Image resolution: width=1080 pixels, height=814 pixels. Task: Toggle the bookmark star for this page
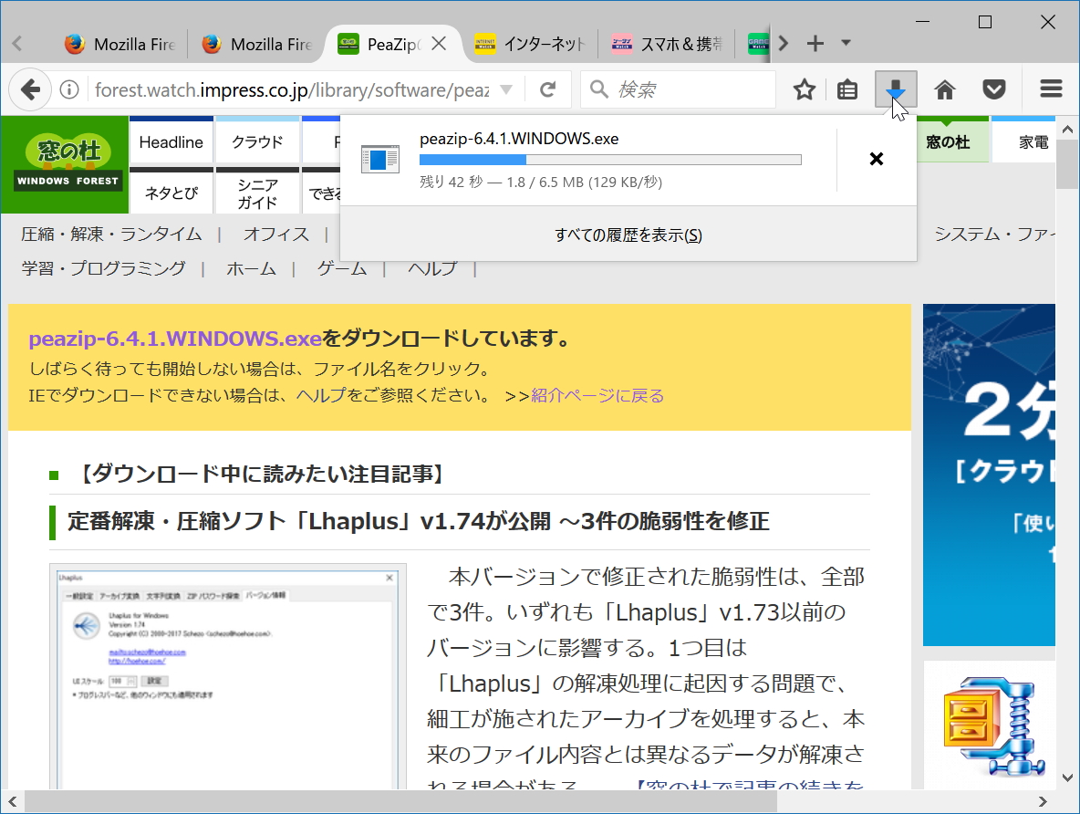(x=803, y=89)
